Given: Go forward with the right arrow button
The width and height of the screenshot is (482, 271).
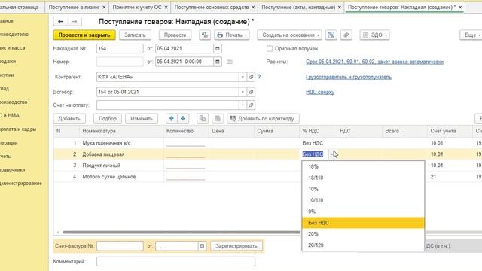Looking at the screenshot, I should coord(75,22).
